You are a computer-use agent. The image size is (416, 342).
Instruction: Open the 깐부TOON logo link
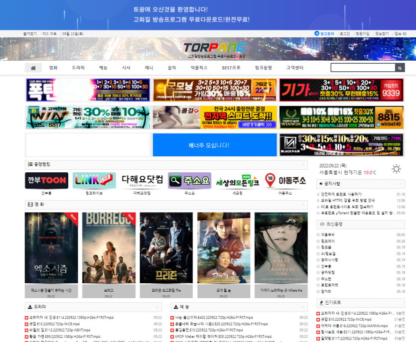[46, 181]
